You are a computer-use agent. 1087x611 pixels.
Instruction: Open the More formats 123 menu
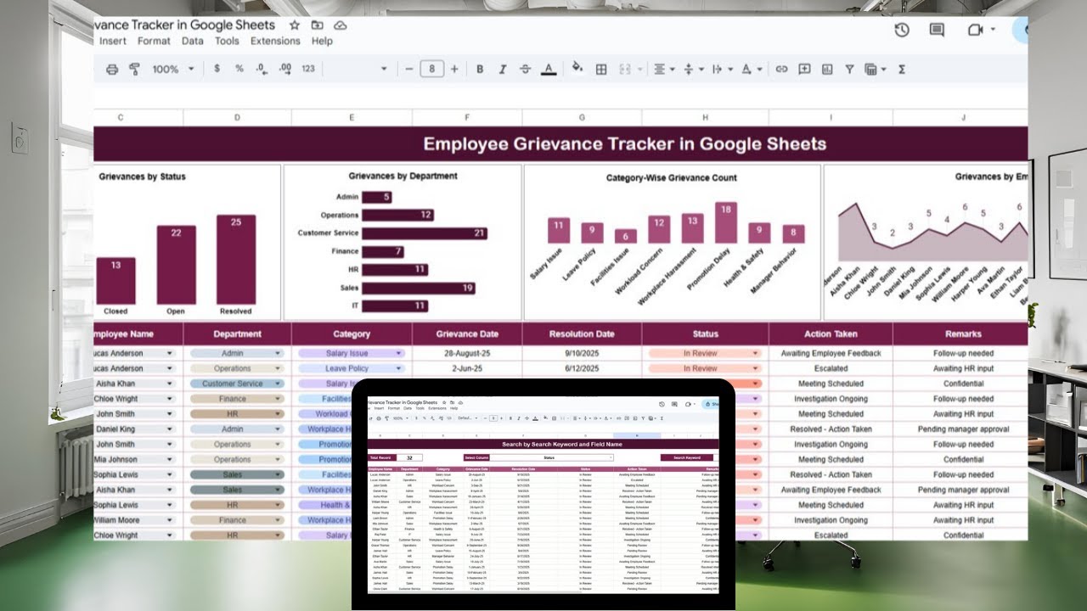[307, 69]
